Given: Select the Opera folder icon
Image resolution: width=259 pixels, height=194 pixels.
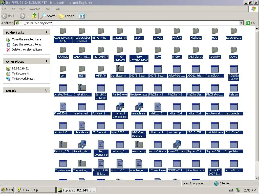Looking at the screenshot, I should tap(233, 50).
